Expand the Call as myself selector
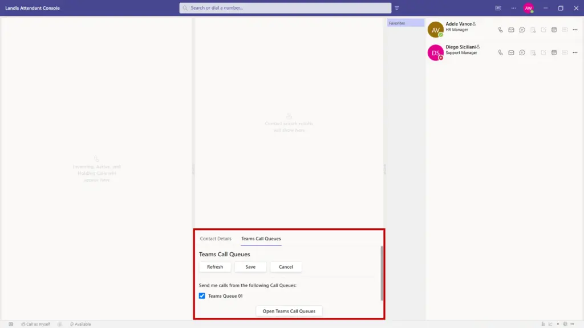 click(35, 324)
